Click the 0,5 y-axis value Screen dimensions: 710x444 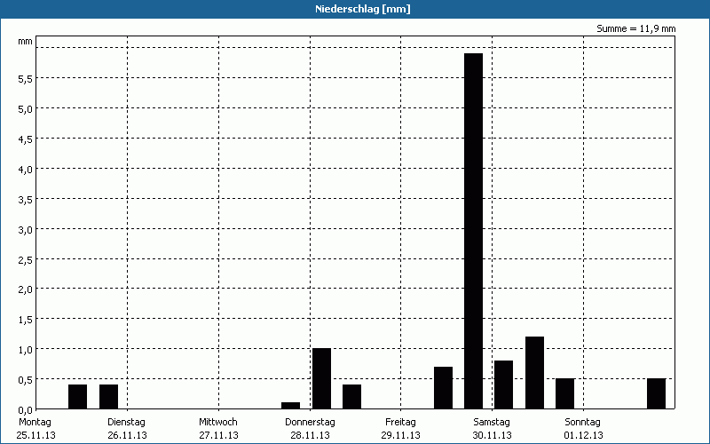point(25,379)
